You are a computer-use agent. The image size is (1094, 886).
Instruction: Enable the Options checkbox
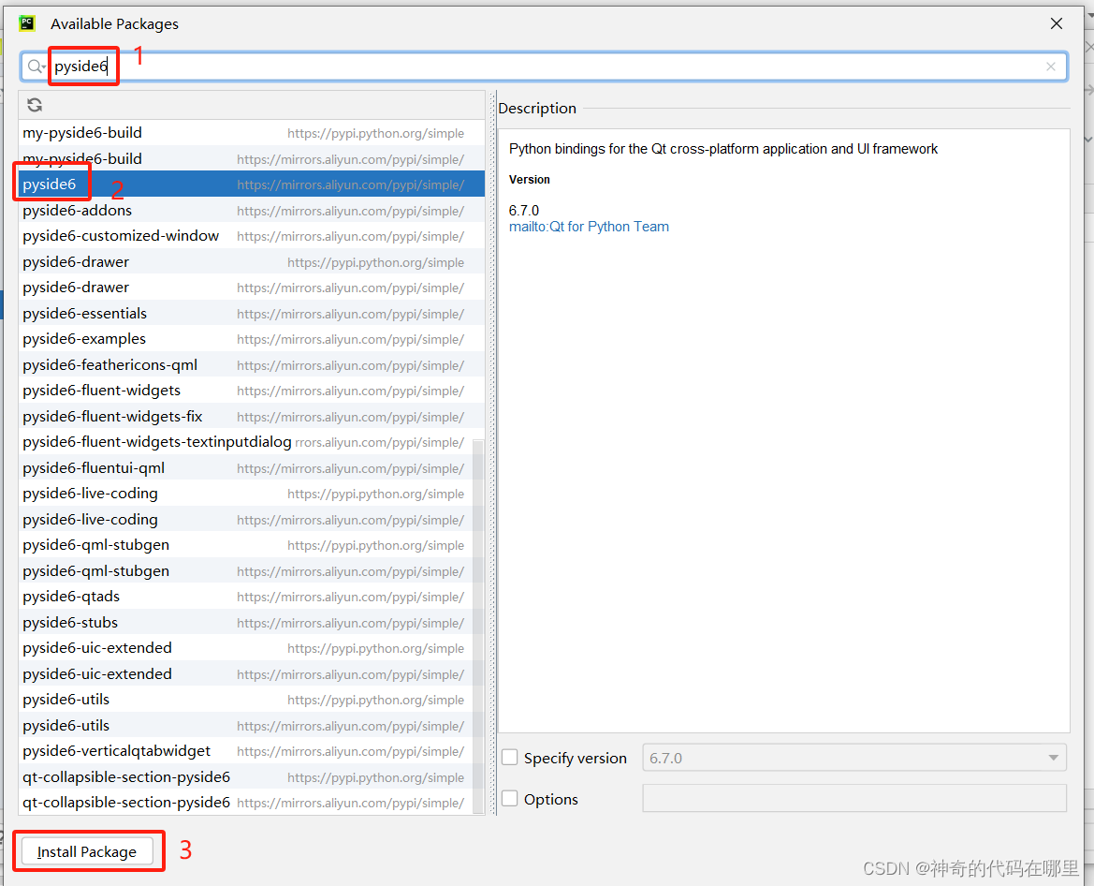click(509, 798)
